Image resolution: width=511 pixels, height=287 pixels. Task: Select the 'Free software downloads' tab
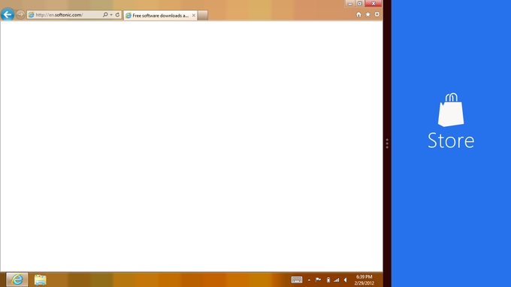point(160,15)
